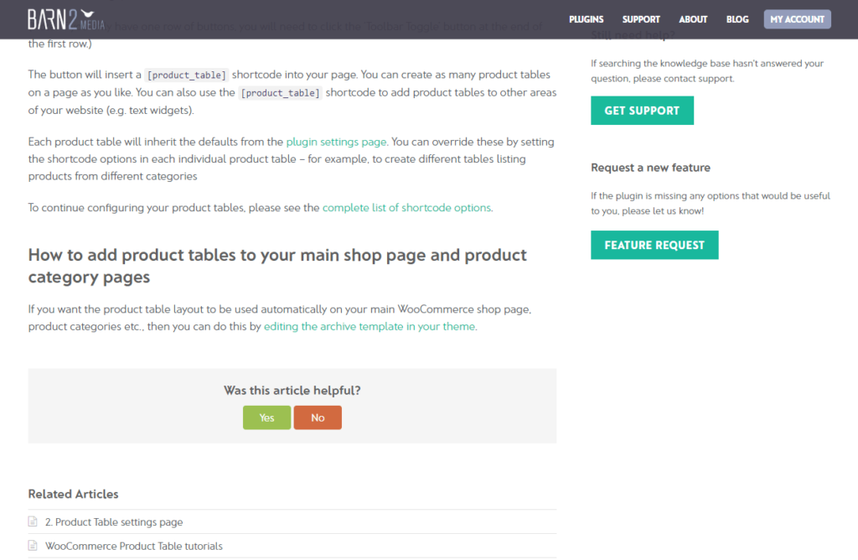Viewport: 858px width, 560px height.
Task: Click the [product_table] code after 'will insert a'
Action: pyautogui.click(x=186, y=75)
